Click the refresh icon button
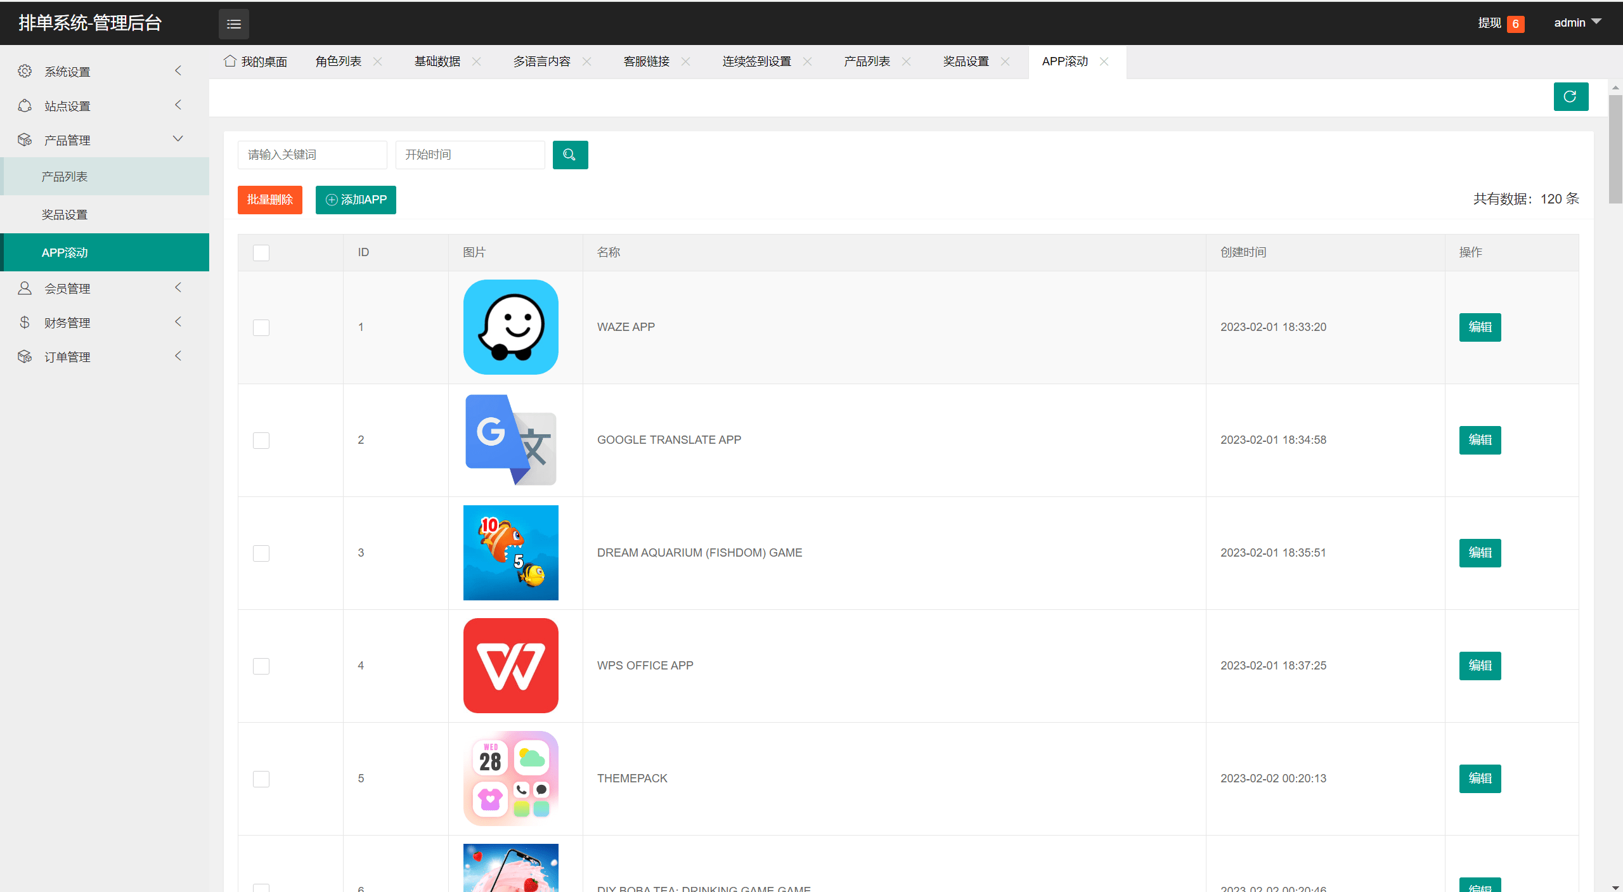Screen dimensions: 1623x892 click(x=1570, y=97)
